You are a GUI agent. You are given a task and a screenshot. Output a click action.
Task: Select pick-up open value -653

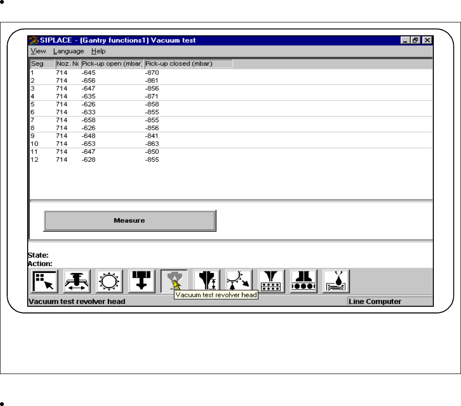88,144
